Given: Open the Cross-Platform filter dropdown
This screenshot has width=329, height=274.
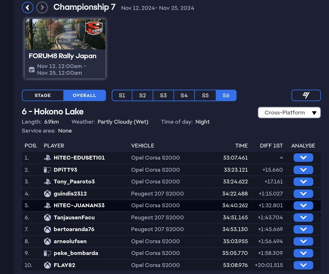Looking at the screenshot, I should pos(289,113).
